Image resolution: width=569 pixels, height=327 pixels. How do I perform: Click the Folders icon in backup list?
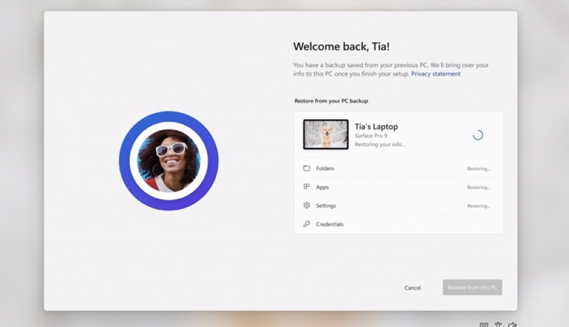307,168
